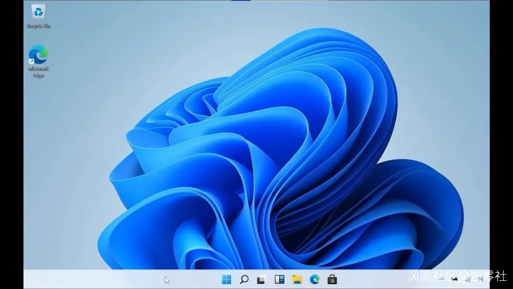This screenshot has width=513, height=289.
Task: Expand the hidden system tray icons chevron
Action: pos(441,279)
